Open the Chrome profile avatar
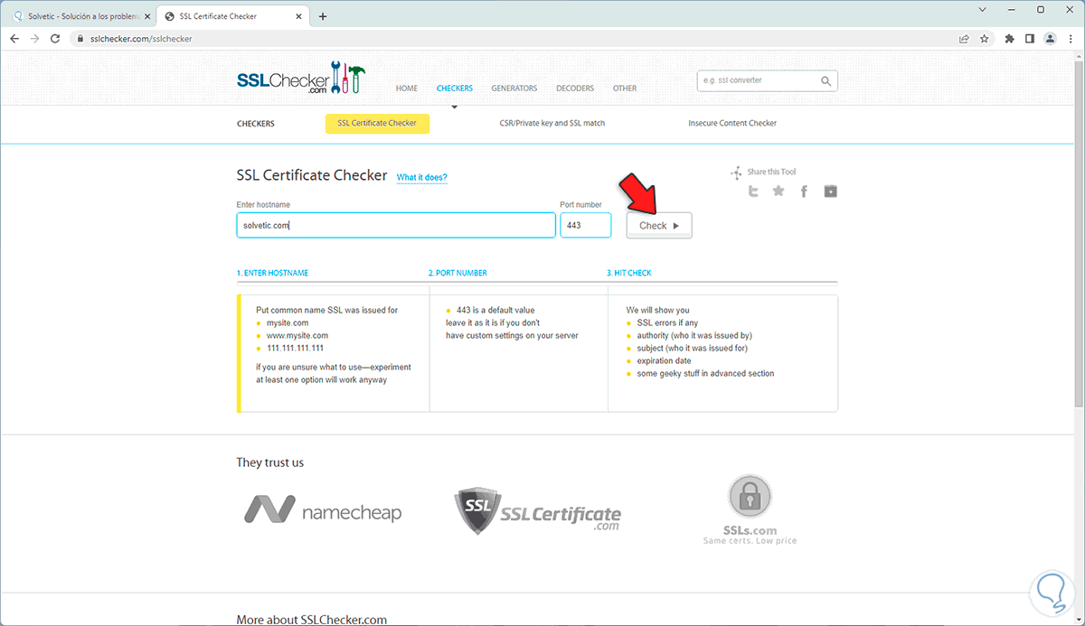Viewport: 1085px width, 626px height. [1050, 39]
